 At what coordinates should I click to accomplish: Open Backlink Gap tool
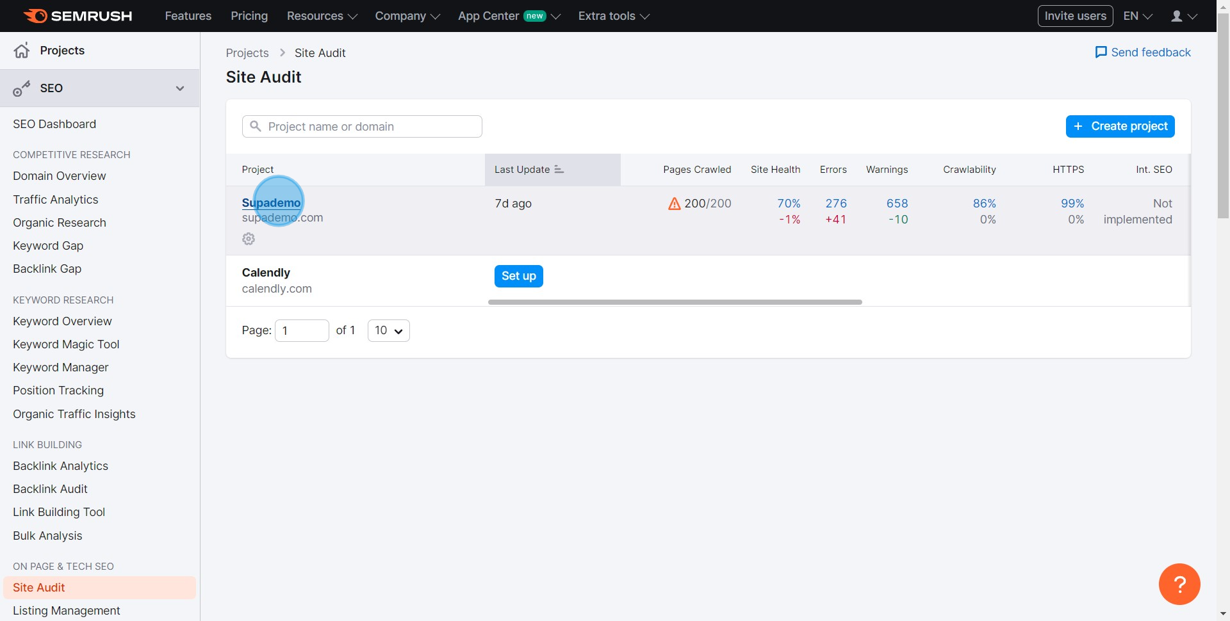click(x=47, y=269)
